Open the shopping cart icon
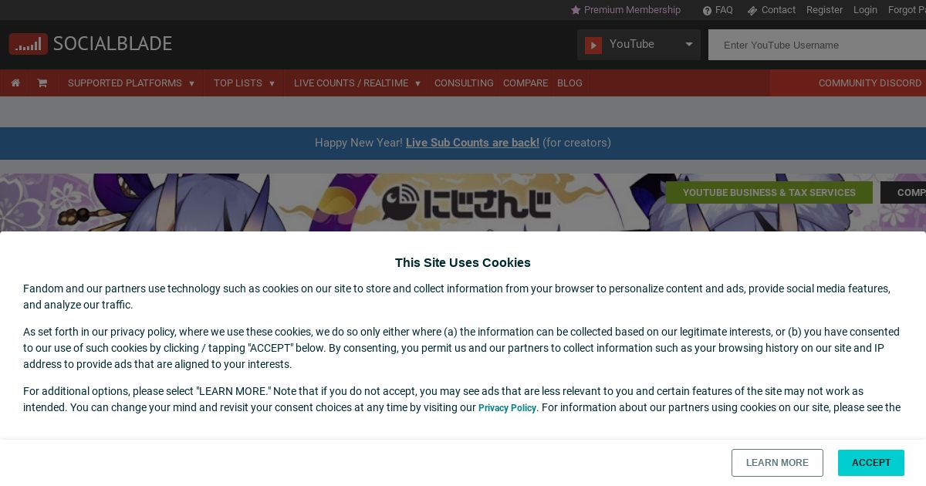 (x=42, y=83)
